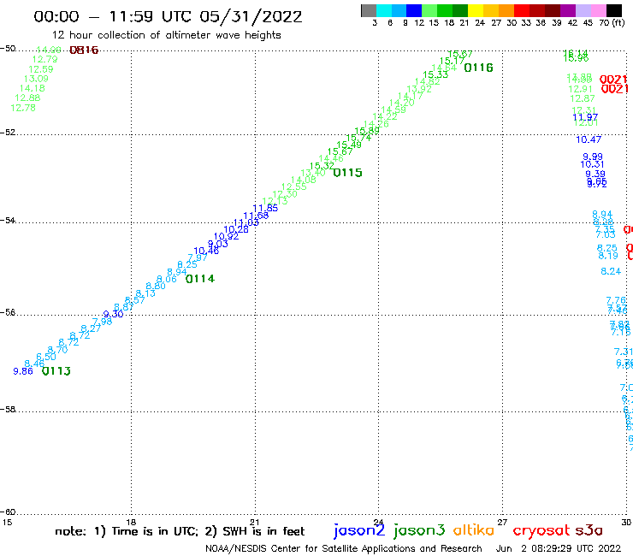
Task: Click the wave height value 10.92
Action: (x=226, y=237)
